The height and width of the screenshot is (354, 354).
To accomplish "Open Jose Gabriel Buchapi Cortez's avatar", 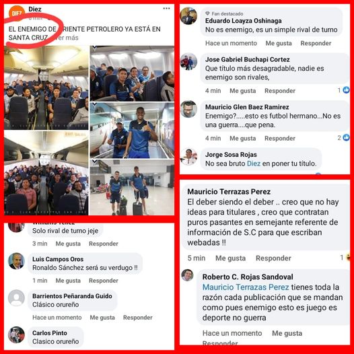I will click(x=188, y=62).
